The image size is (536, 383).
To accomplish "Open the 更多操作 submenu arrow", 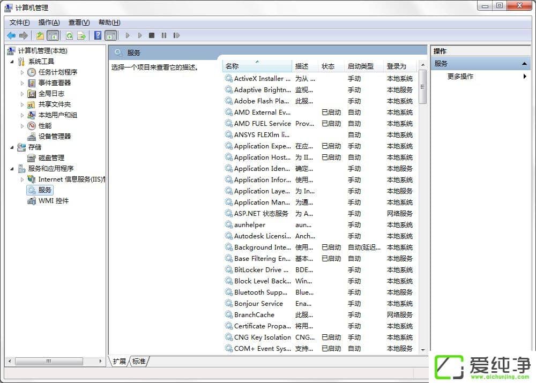I will point(525,76).
